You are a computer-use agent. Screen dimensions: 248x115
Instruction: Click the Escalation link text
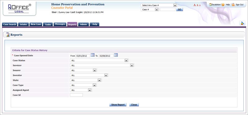pos(216,5)
